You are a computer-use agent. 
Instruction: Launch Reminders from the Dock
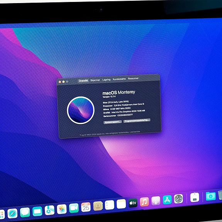tap(110, 205)
